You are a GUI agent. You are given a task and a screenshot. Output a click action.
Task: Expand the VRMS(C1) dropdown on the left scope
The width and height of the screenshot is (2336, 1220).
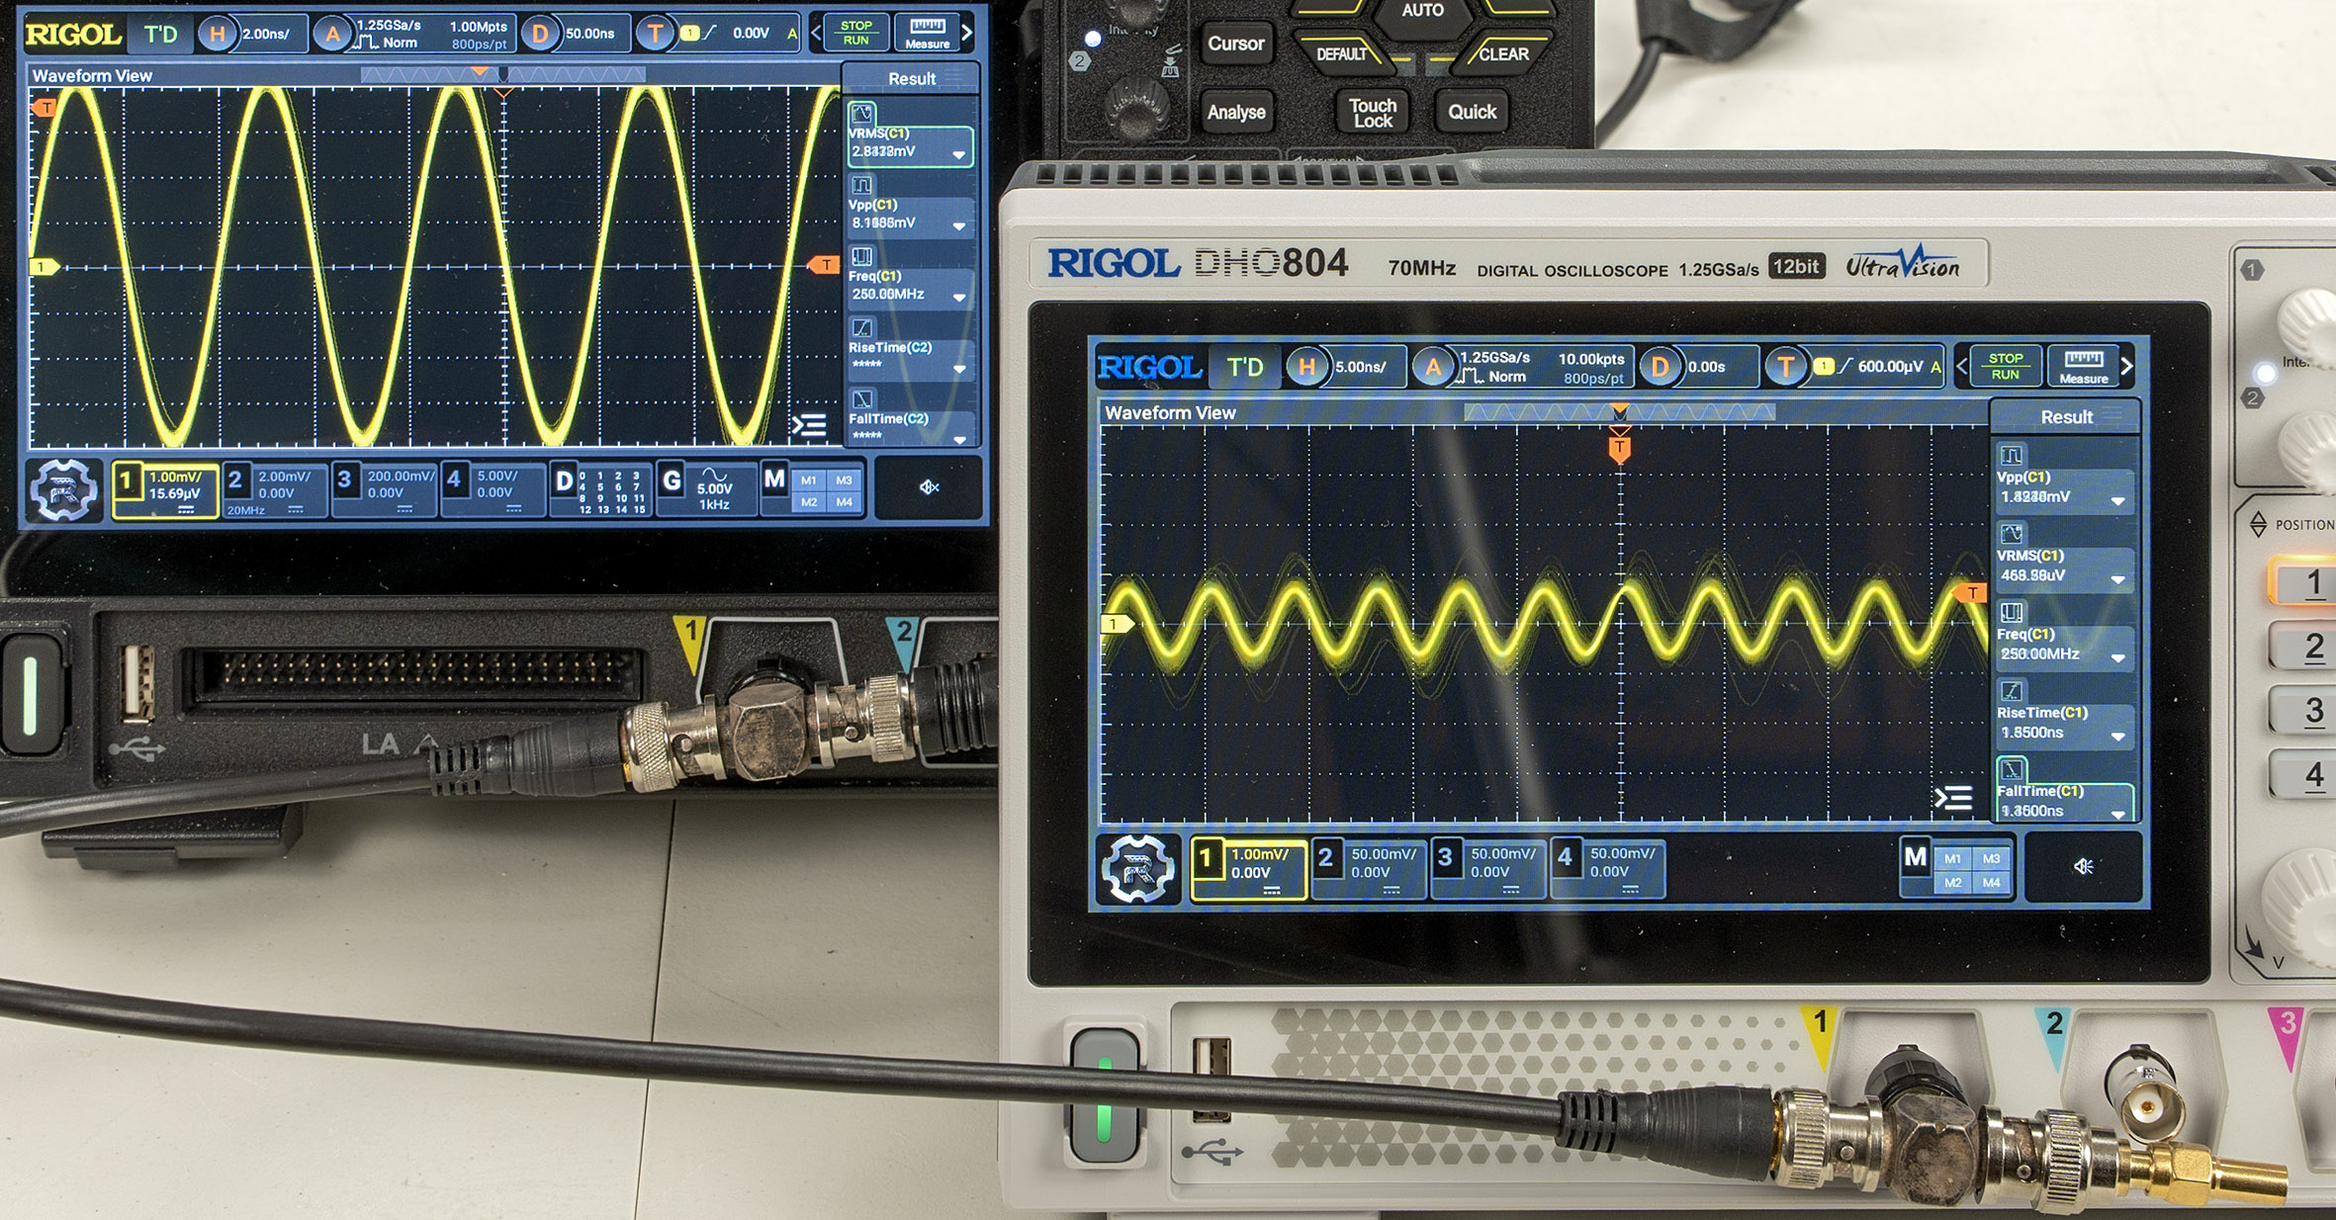click(958, 154)
